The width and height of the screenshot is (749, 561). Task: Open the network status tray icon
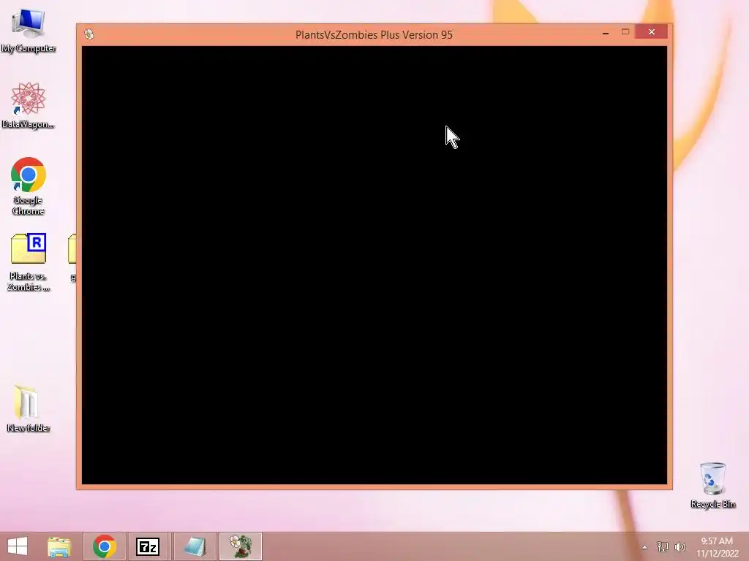[663, 546]
